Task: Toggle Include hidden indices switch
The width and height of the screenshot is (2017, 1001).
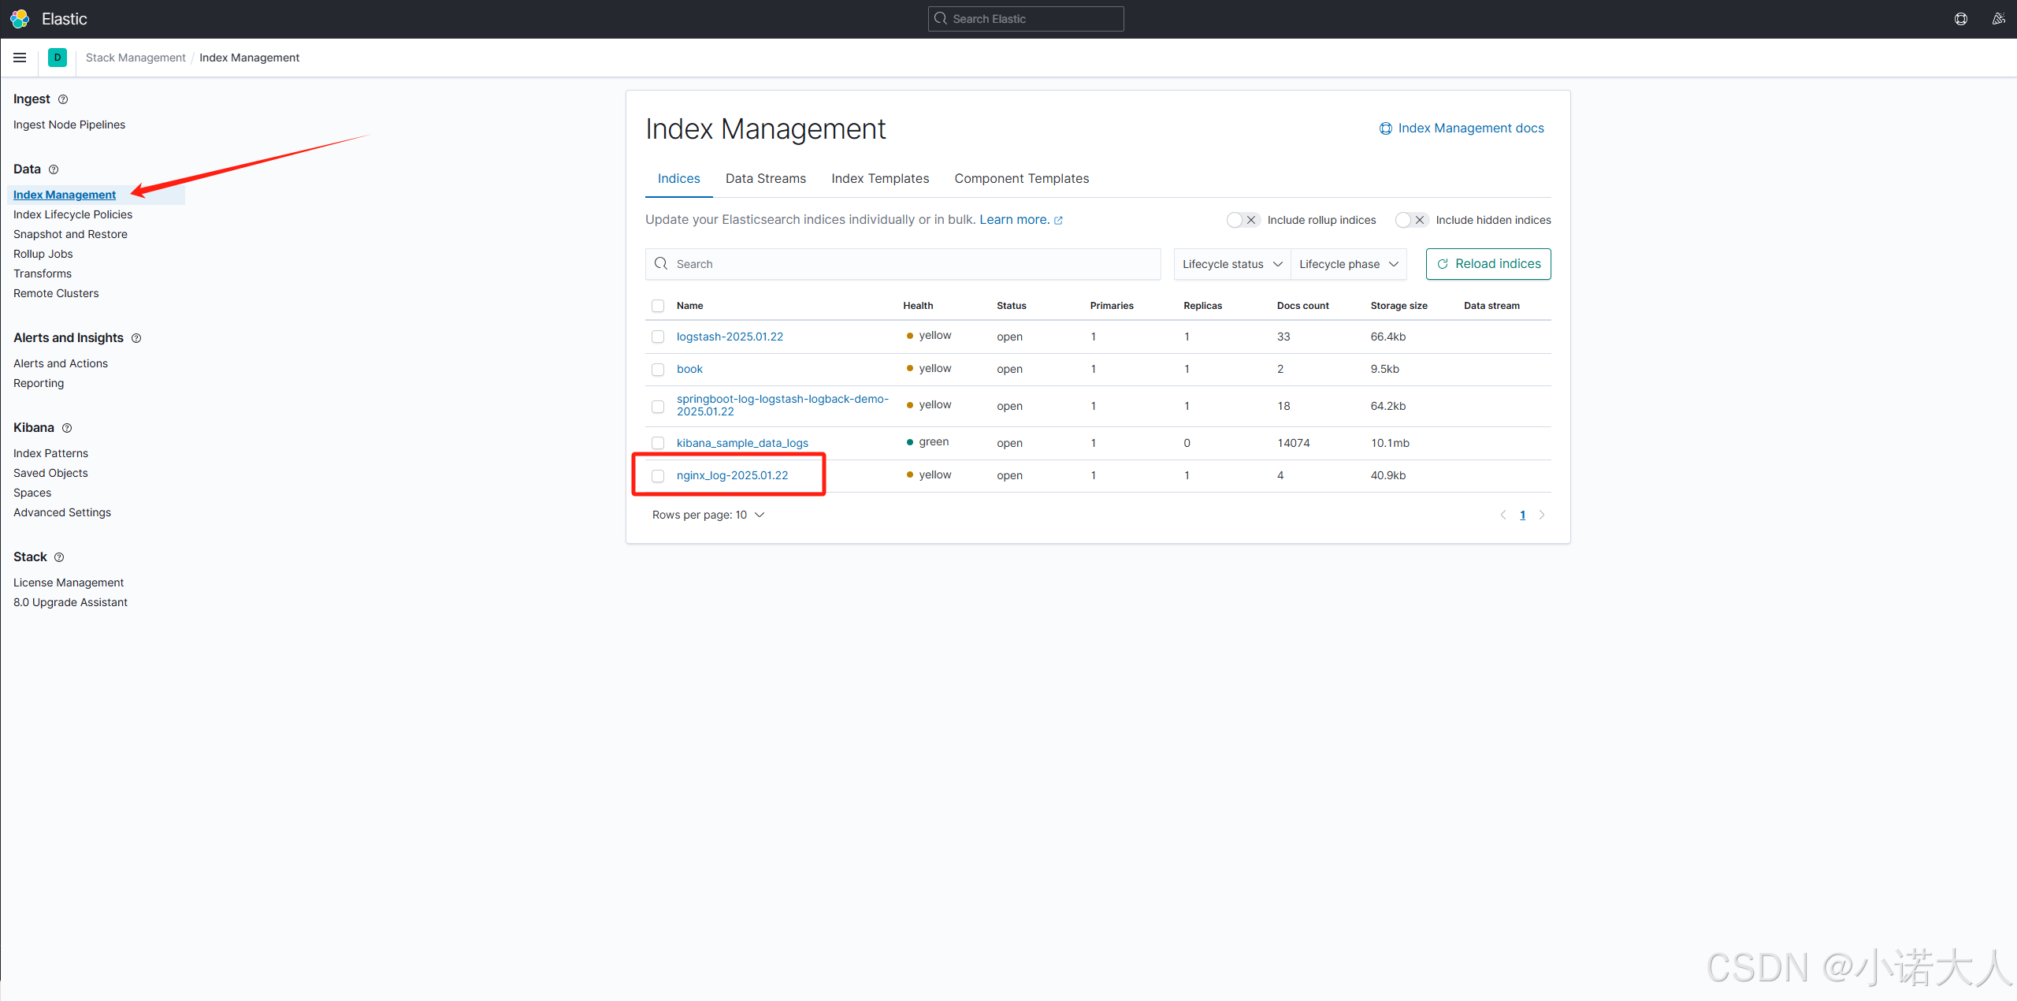Action: [x=1411, y=220]
